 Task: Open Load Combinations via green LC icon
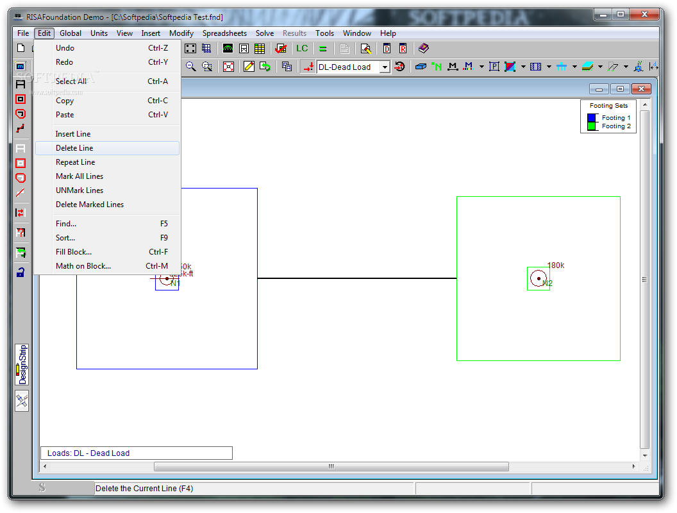[x=302, y=48]
